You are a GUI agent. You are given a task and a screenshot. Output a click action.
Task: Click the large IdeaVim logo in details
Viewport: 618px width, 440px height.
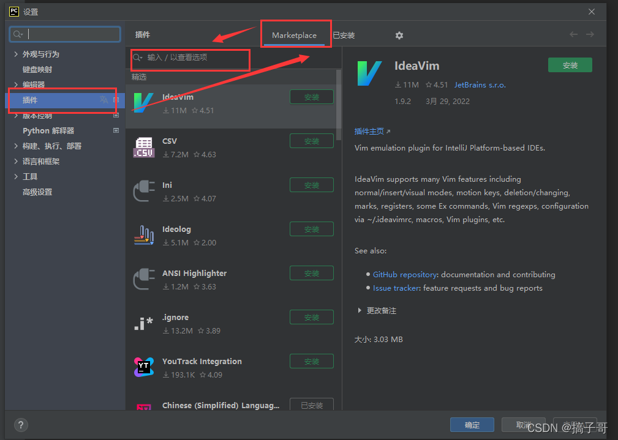coord(369,73)
